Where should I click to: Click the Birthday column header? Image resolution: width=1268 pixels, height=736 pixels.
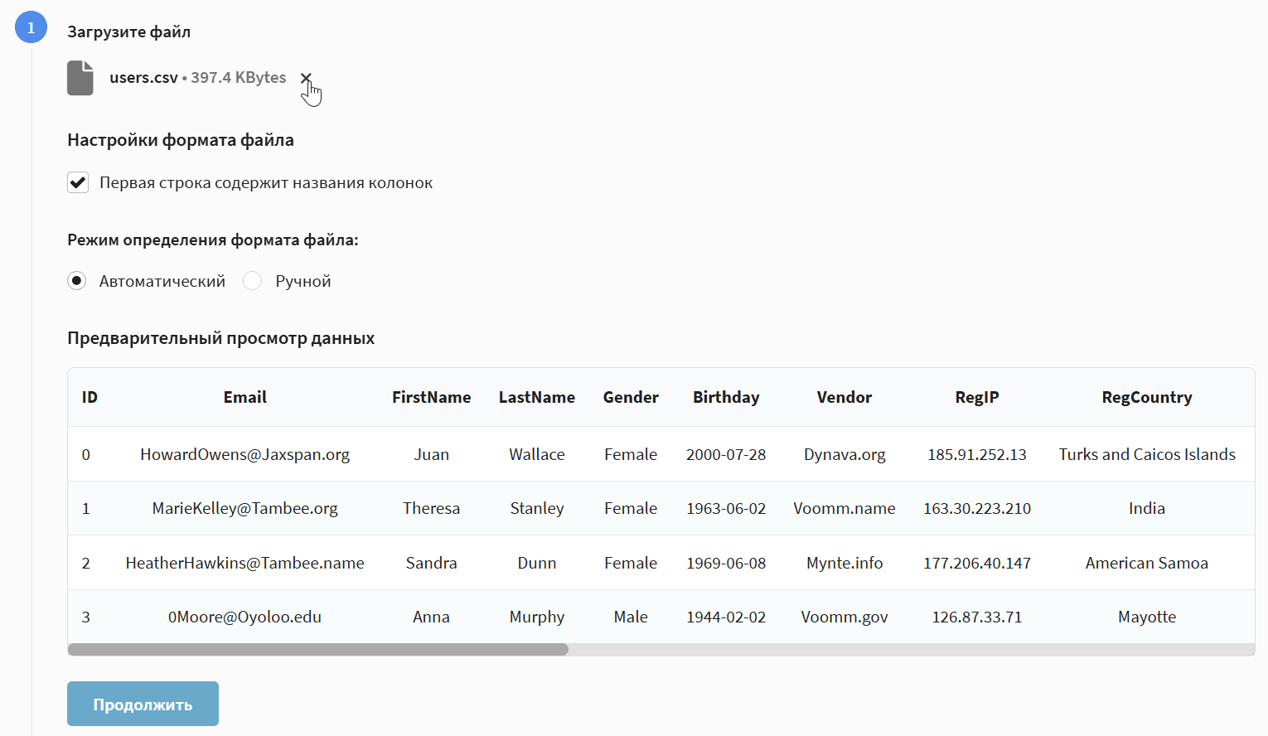tap(726, 397)
